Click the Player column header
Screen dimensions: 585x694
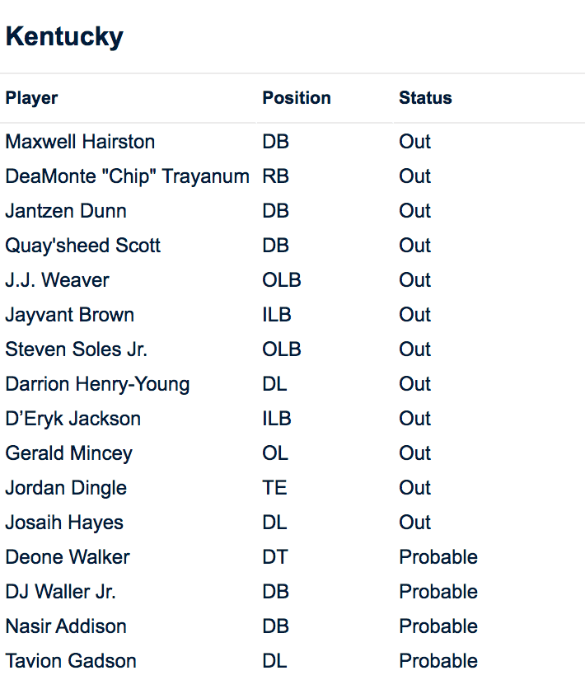tap(32, 98)
